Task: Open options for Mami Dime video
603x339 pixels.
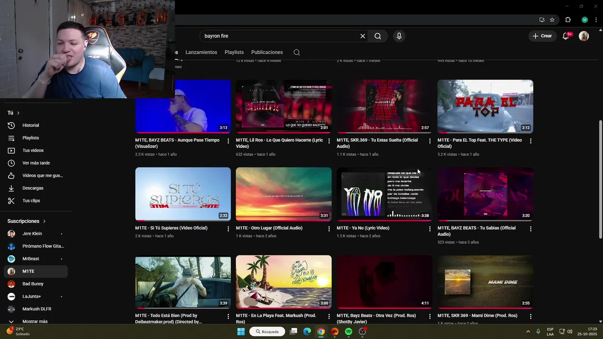Action: [531, 316]
